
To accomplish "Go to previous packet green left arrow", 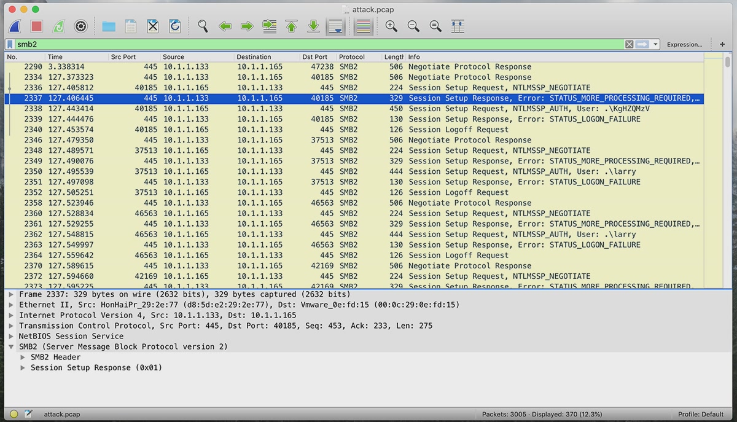I will point(225,26).
